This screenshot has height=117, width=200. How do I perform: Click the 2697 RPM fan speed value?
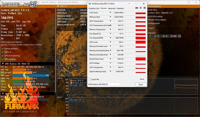pyautogui.click(x=118, y=38)
